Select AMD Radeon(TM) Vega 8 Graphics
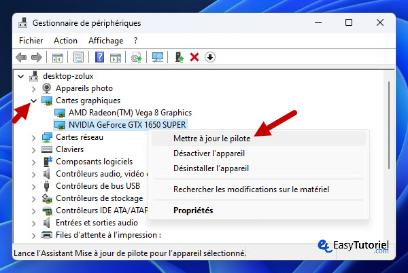The height and width of the screenshot is (273, 408). coord(130,113)
